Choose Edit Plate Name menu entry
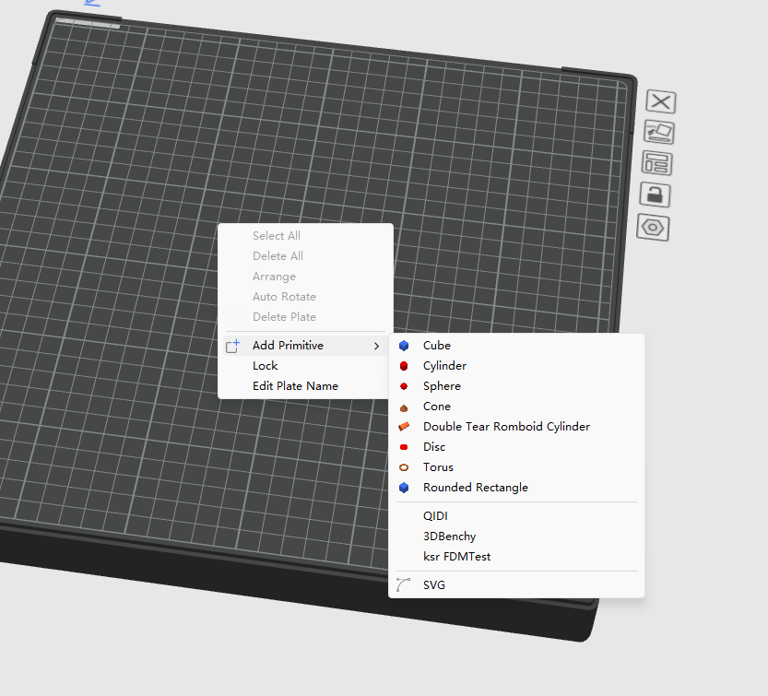 pyautogui.click(x=305, y=386)
